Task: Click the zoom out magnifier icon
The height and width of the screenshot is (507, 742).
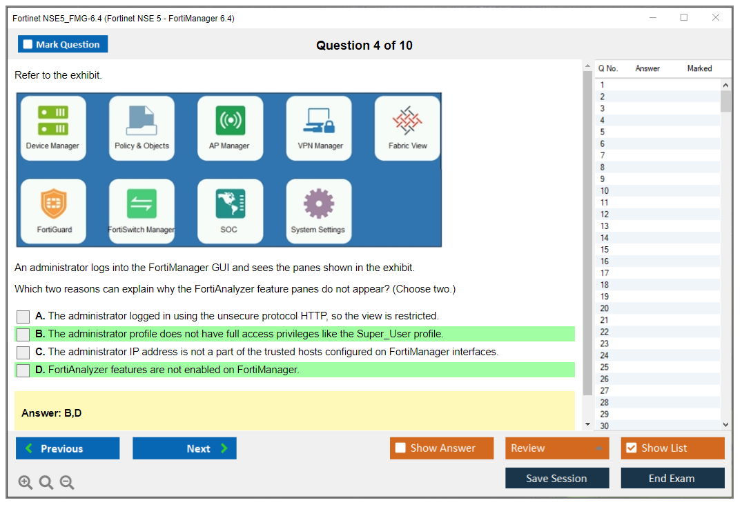Action: 67,483
